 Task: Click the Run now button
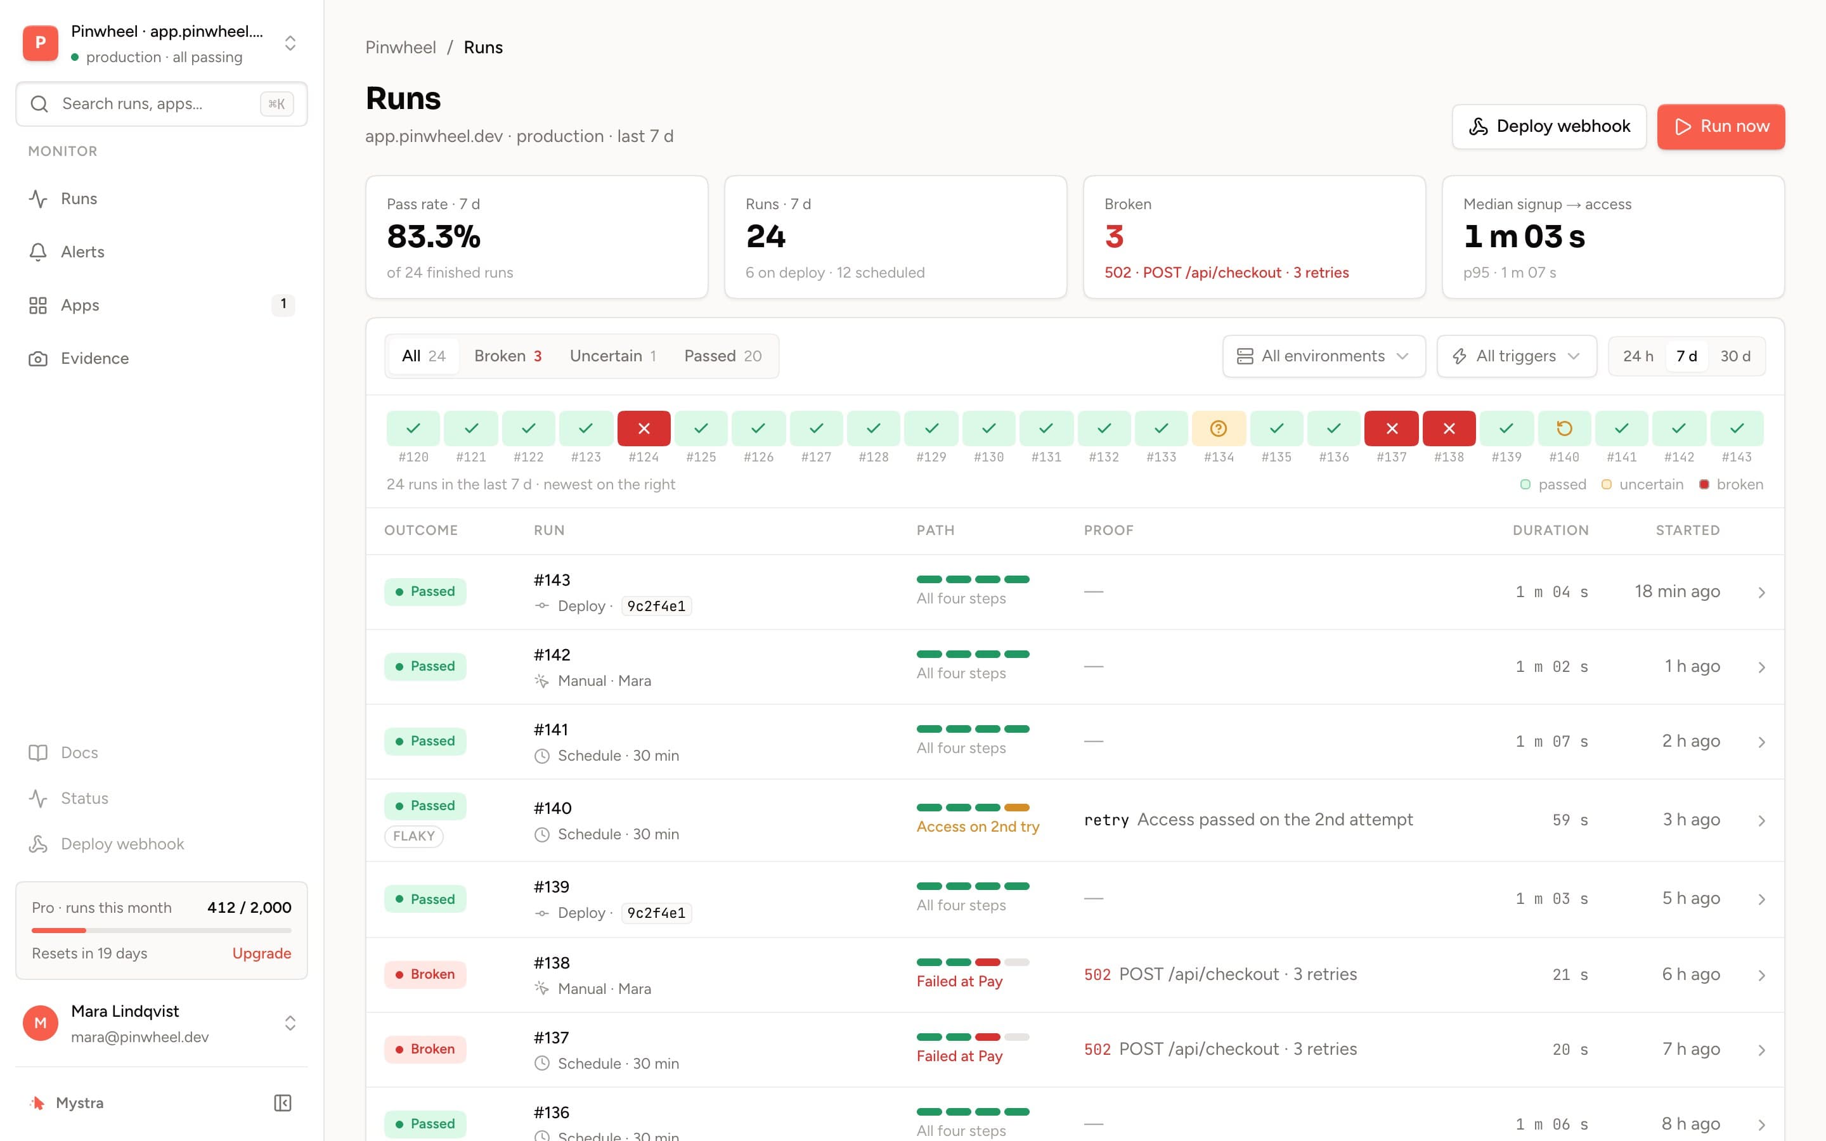pyautogui.click(x=1721, y=127)
